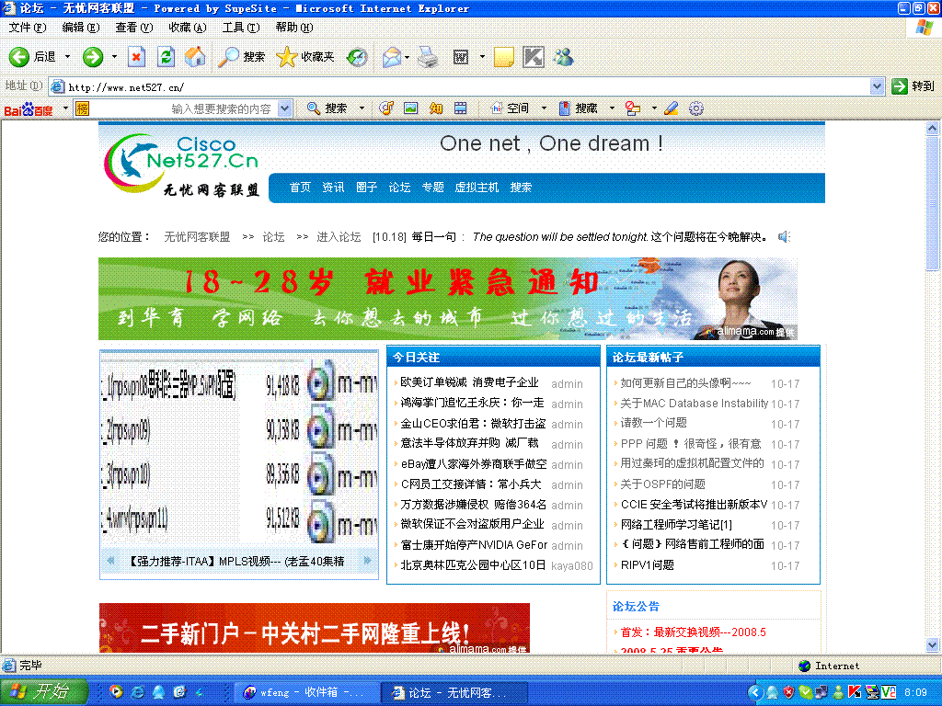Open the 收藏(A) Favorites menu
Viewport: 942px width, 706px height.
pos(188,28)
